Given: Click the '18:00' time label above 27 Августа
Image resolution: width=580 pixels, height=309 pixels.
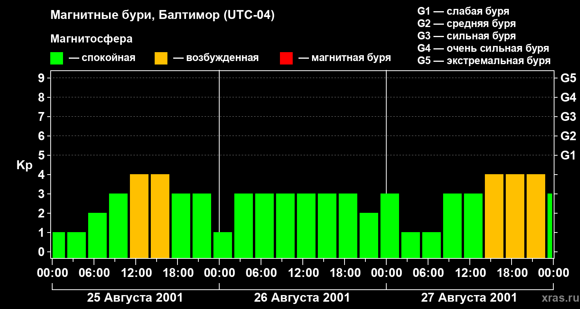Looking at the screenshot, I should pyautogui.click(x=512, y=273).
